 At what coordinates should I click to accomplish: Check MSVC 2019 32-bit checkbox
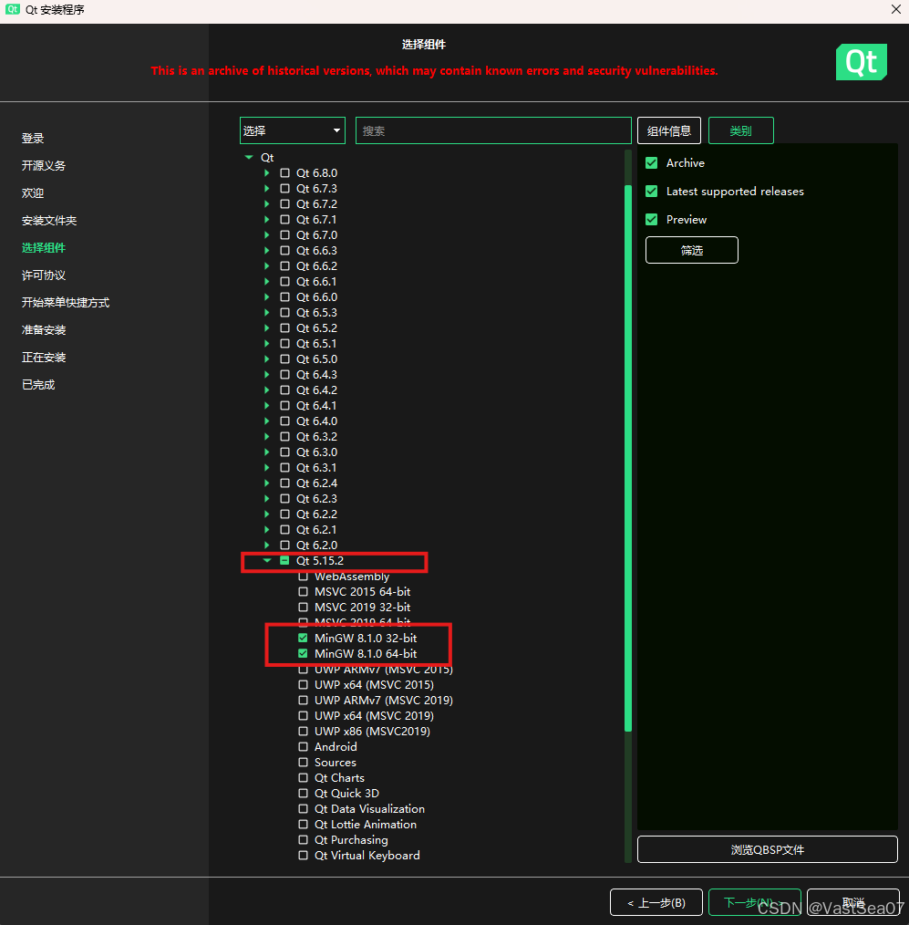click(x=303, y=607)
